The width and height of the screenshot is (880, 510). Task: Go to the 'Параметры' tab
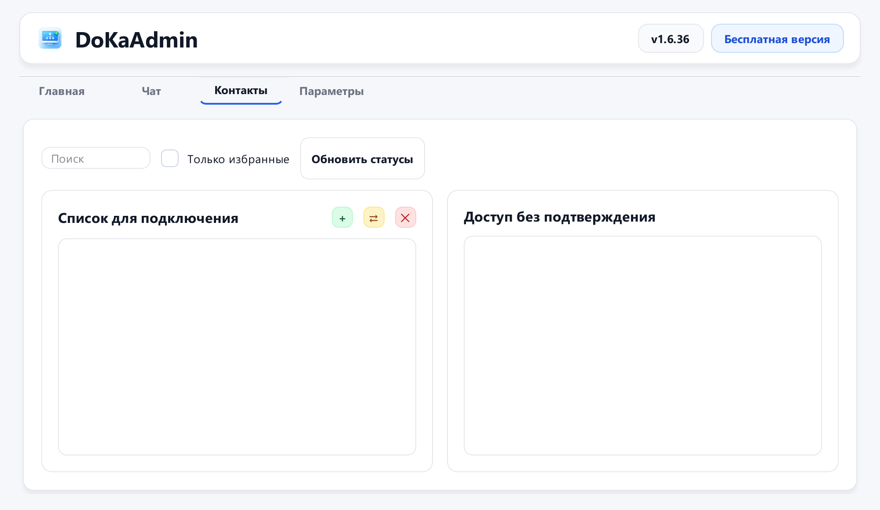[x=332, y=91]
